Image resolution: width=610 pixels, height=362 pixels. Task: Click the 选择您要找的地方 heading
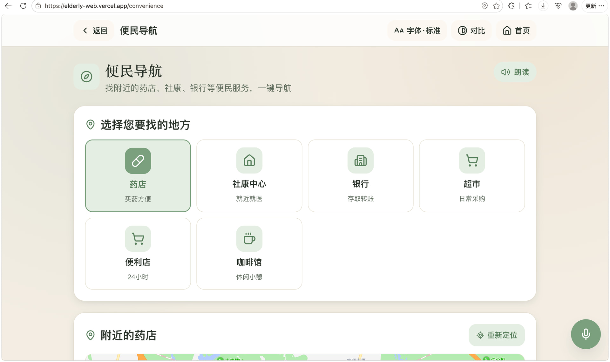pyautogui.click(x=146, y=125)
